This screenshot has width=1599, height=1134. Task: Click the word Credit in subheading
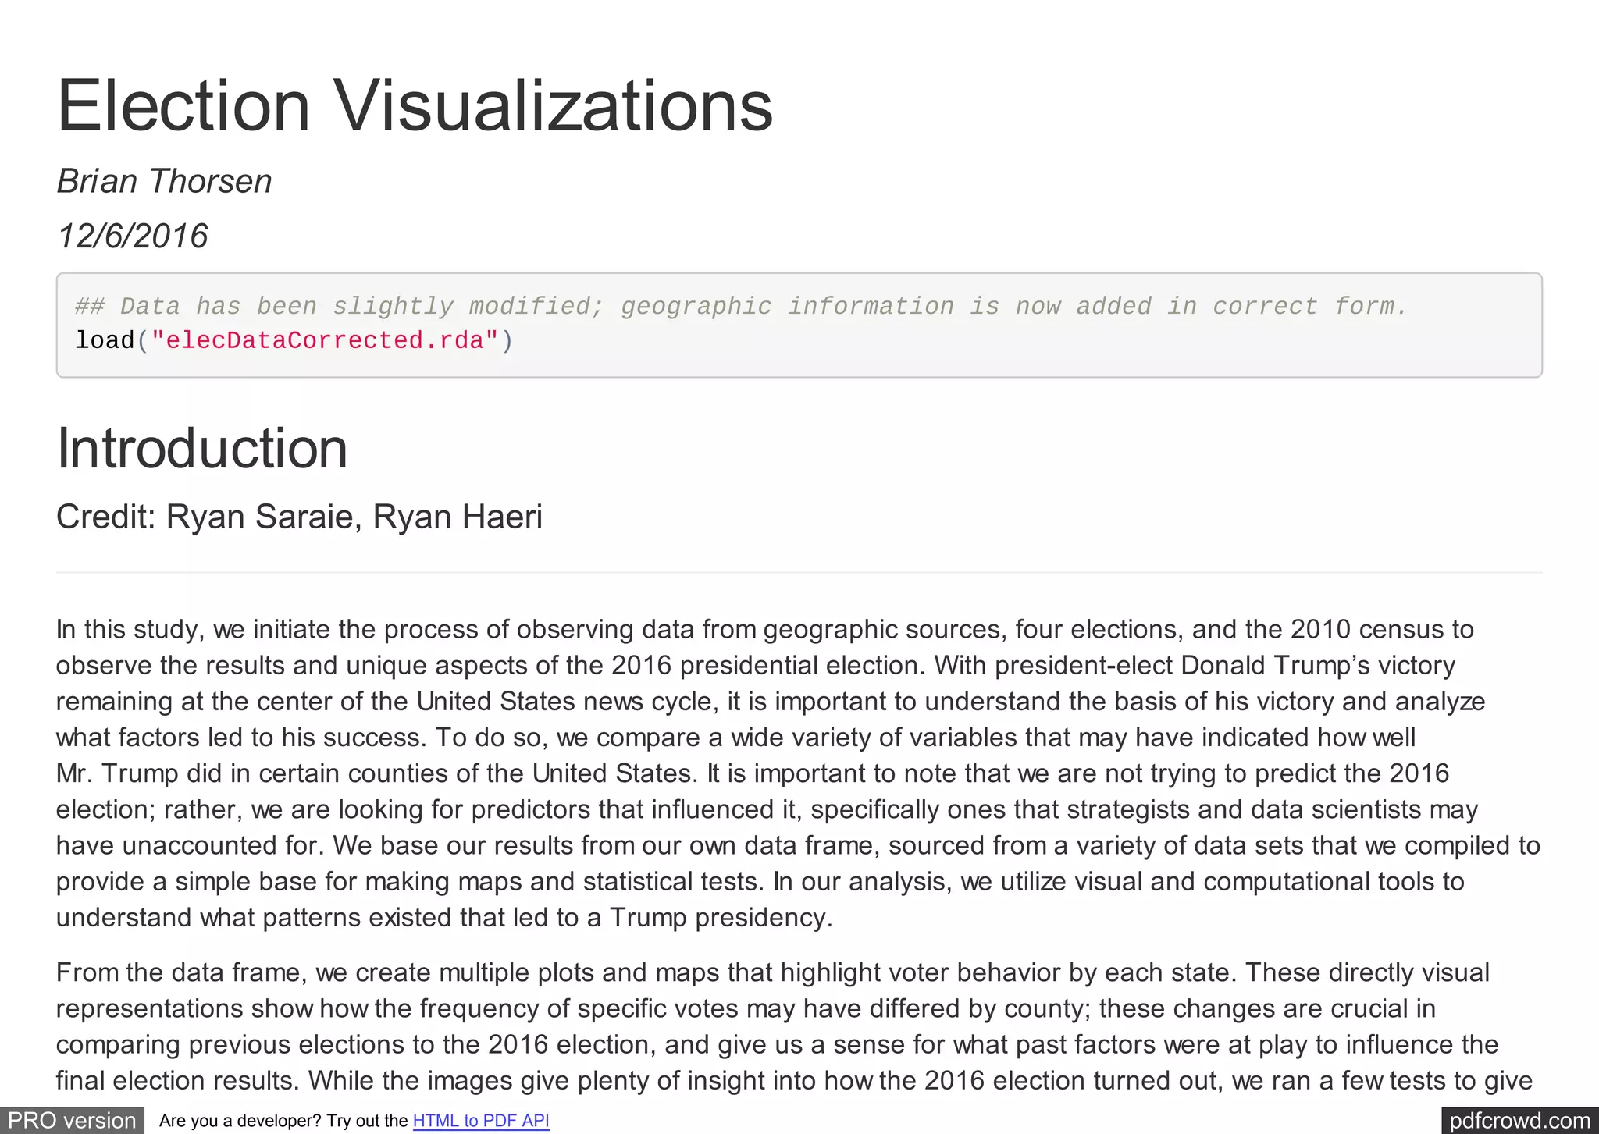tap(105, 517)
